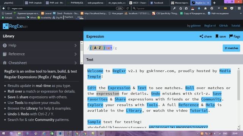Switch to the PHP: implode tab
The height and width of the screenshot is (136, 243).
[33, 3]
